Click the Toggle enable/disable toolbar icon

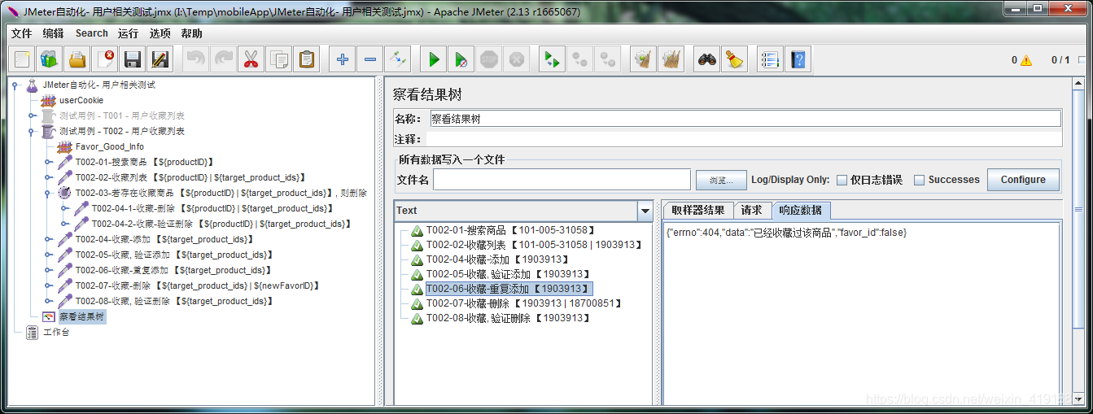398,59
